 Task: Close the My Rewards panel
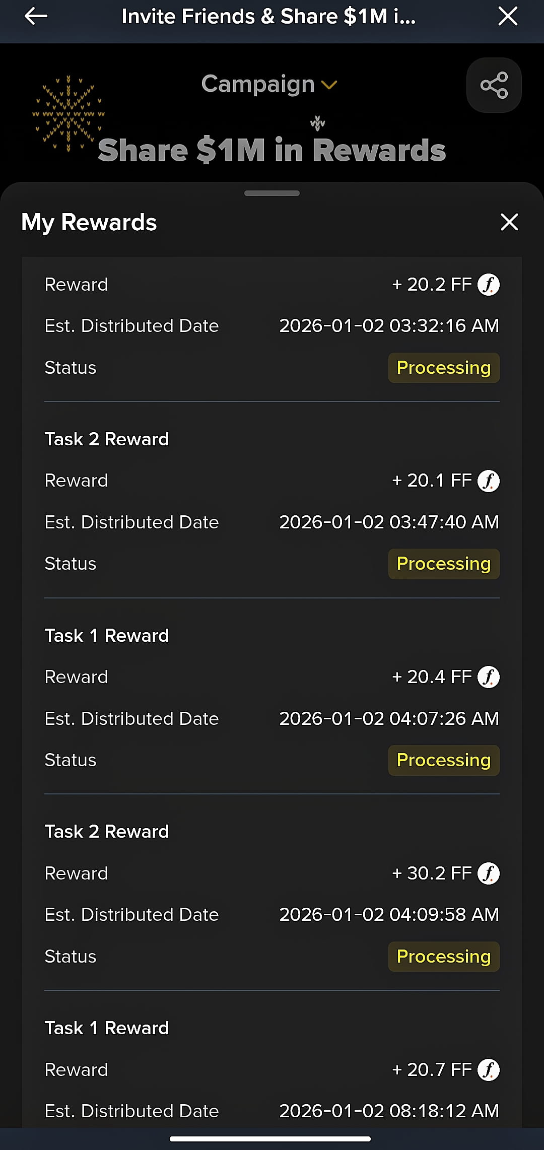click(509, 222)
